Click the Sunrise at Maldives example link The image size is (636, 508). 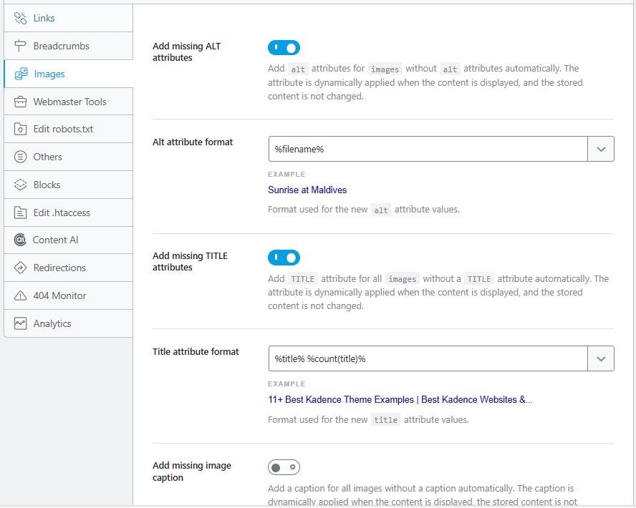pos(307,190)
